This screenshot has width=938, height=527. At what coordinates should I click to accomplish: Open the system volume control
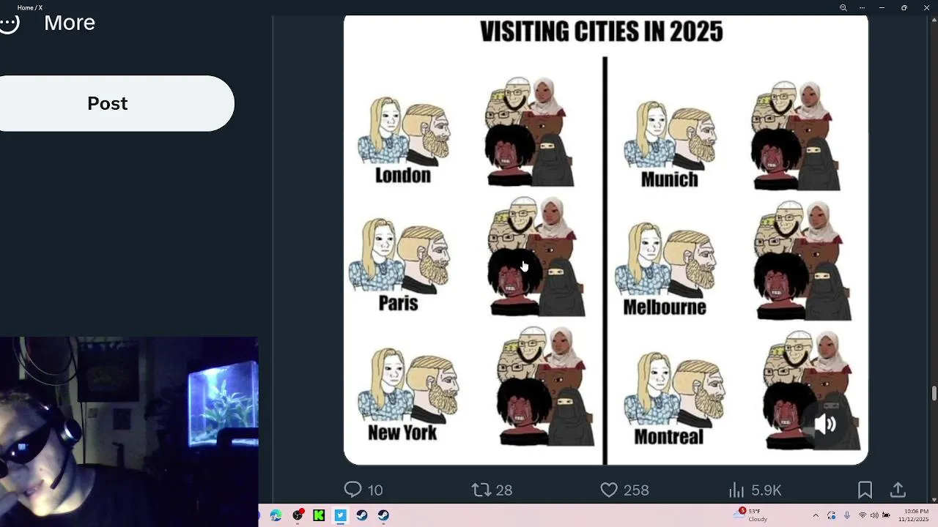pos(874,515)
